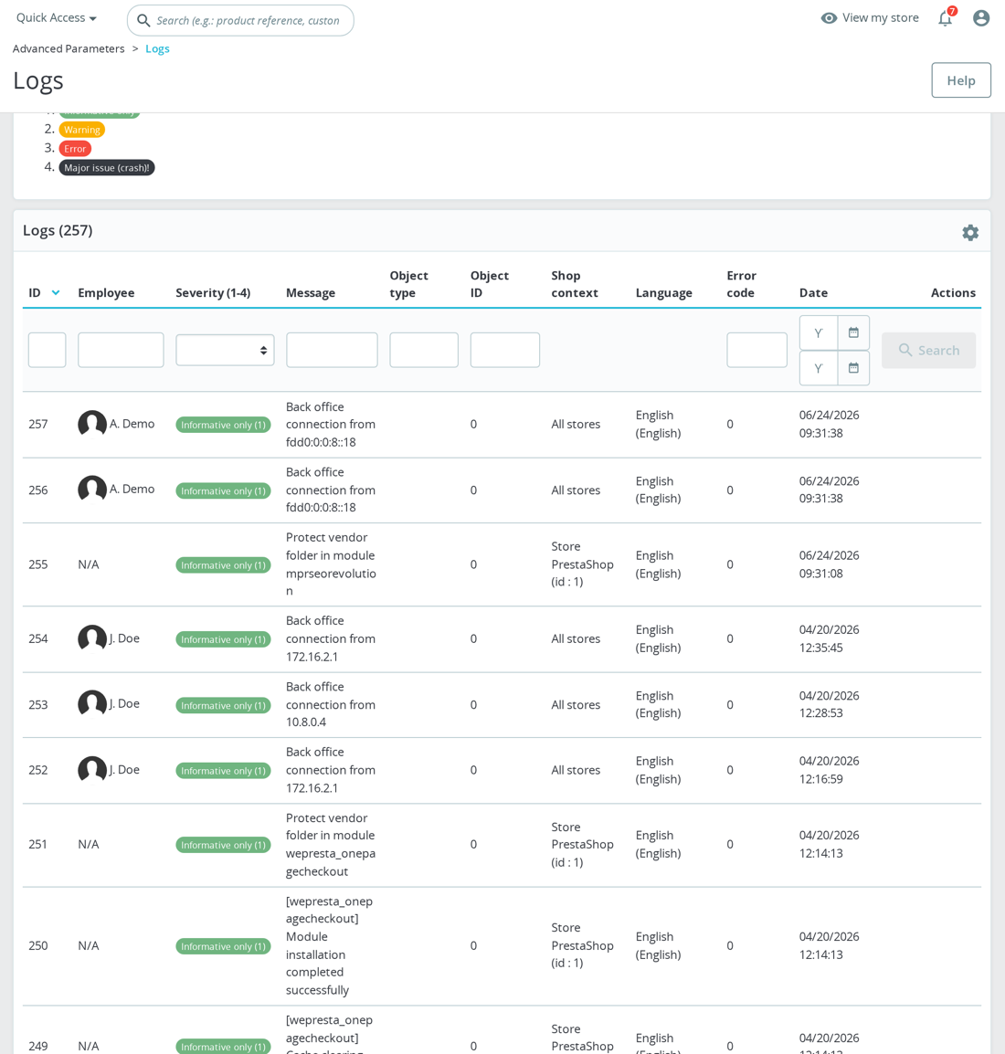Click A. Demo avatar in log 256
Image resolution: width=1005 pixels, height=1054 pixels.
click(x=92, y=490)
